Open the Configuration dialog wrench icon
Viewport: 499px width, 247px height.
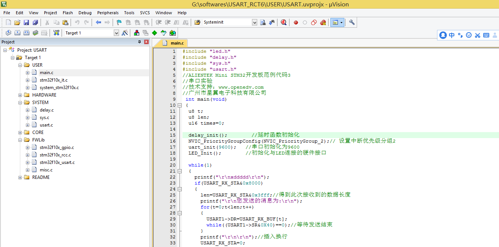pos(351,22)
